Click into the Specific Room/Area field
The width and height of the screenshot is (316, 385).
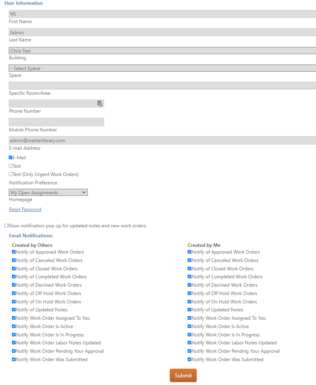[x=162, y=86]
